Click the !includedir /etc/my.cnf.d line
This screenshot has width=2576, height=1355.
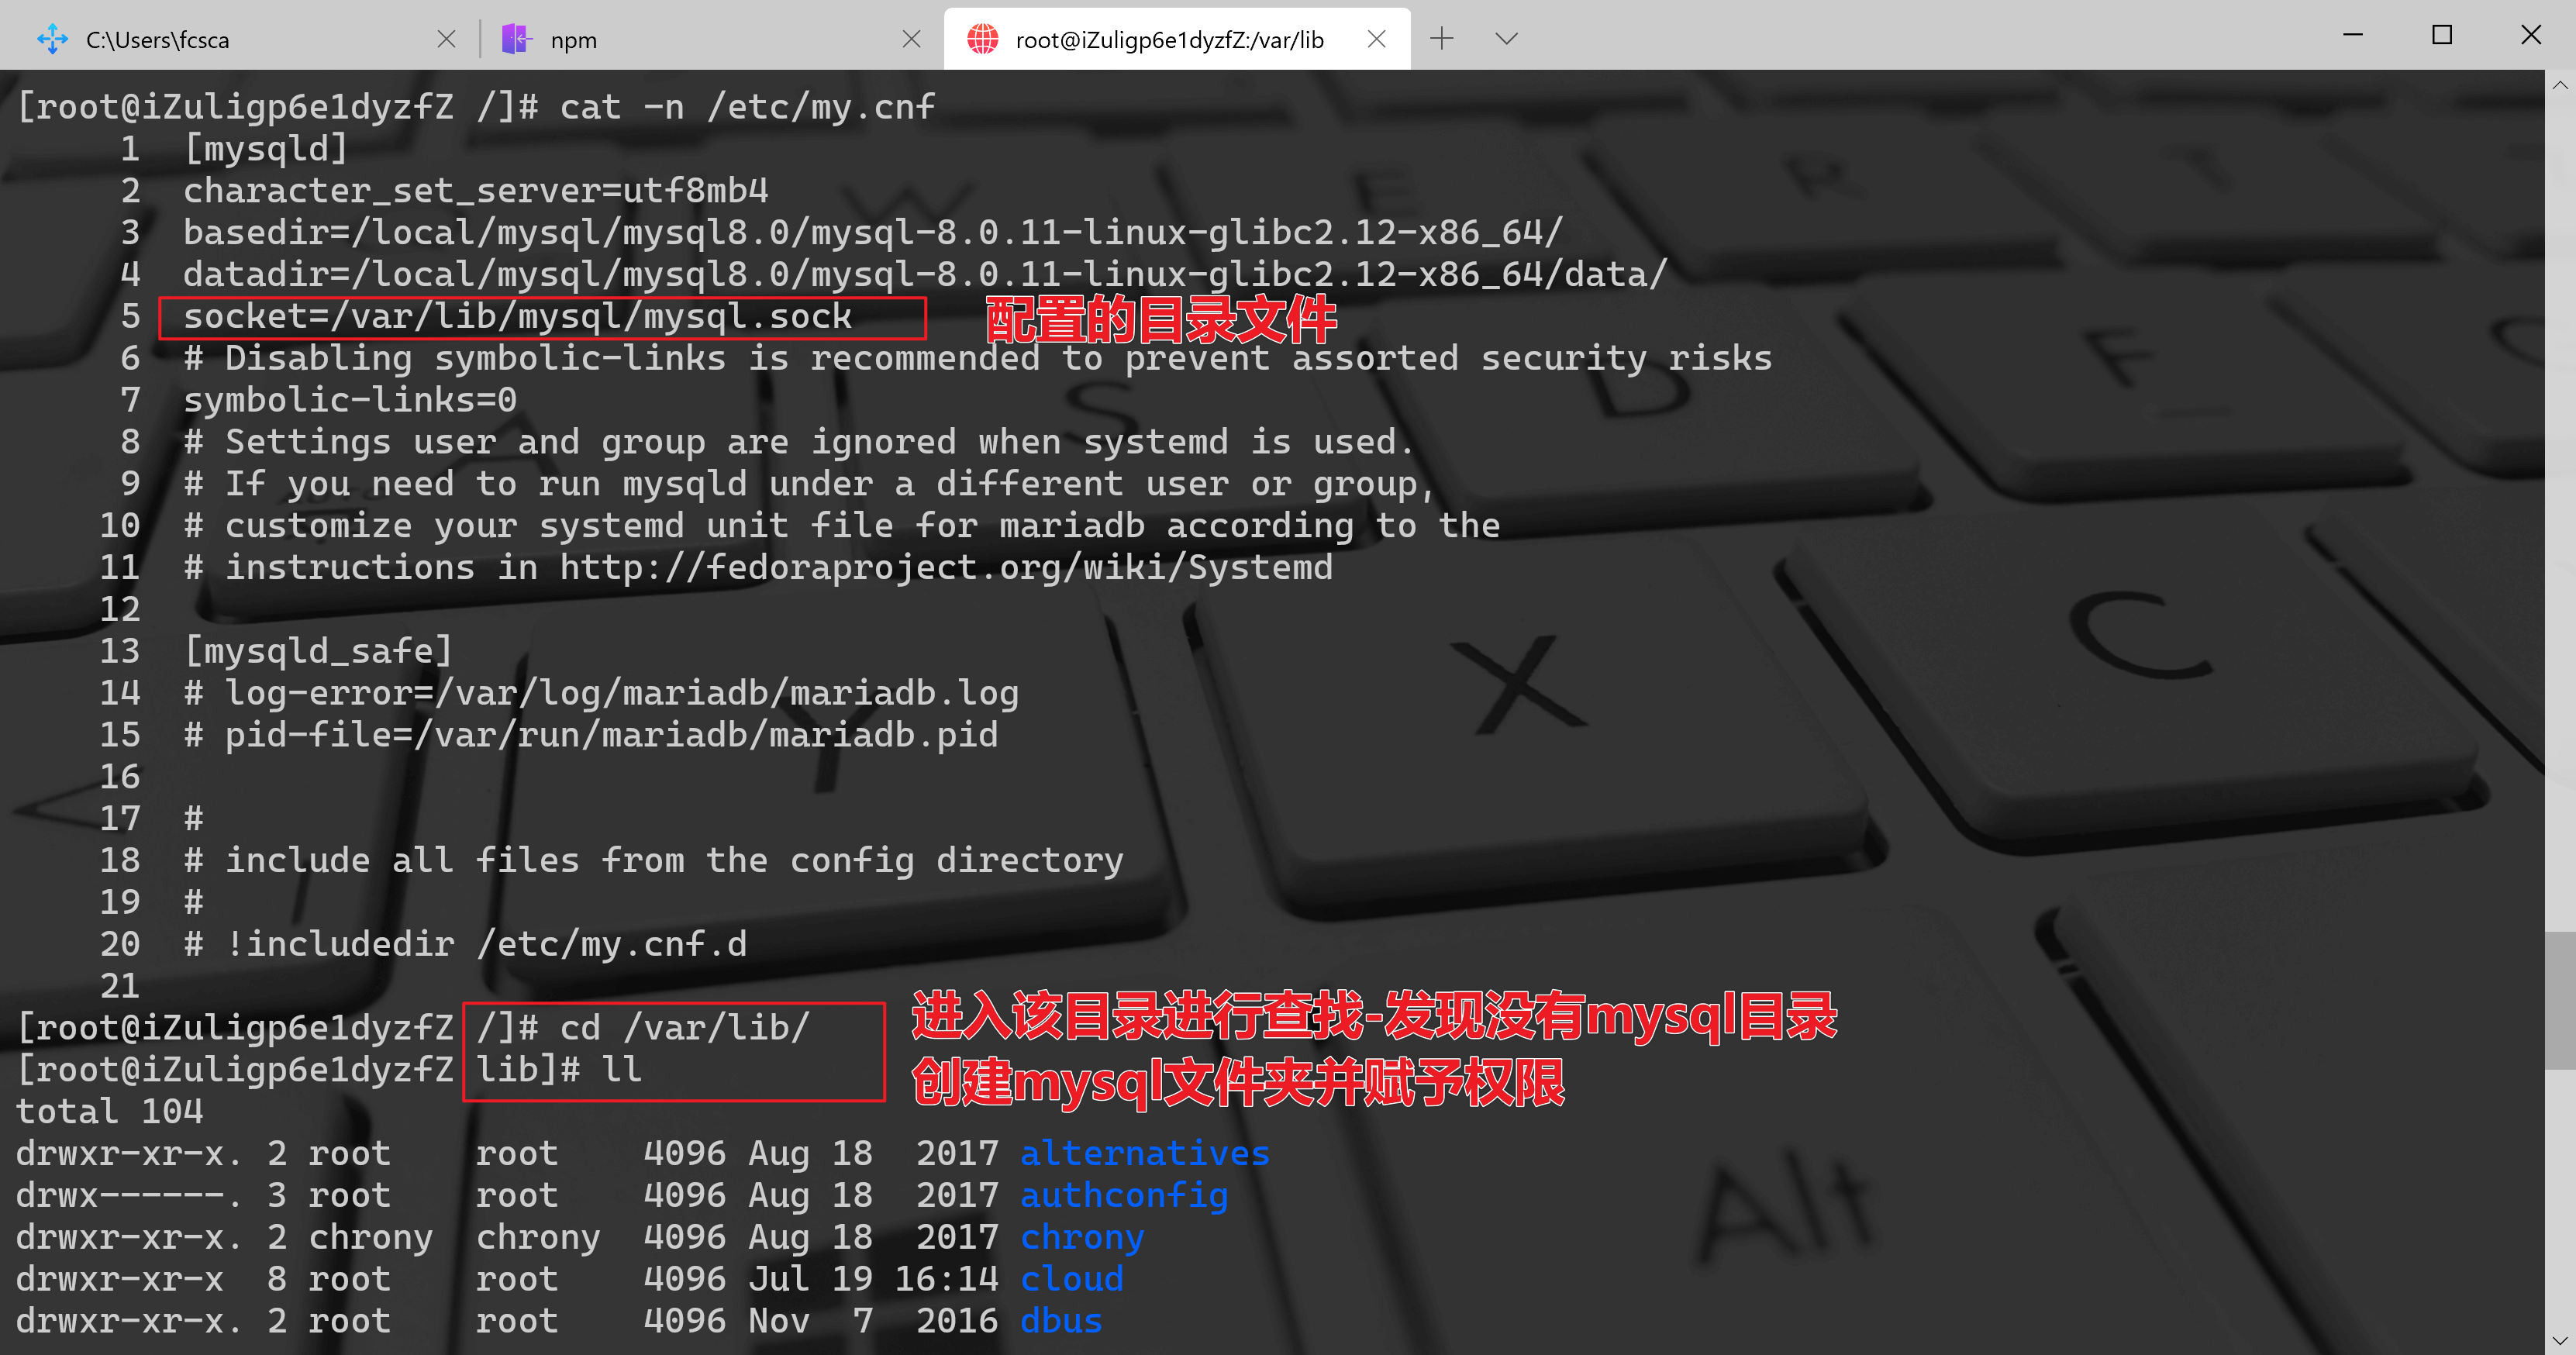tap(465, 945)
